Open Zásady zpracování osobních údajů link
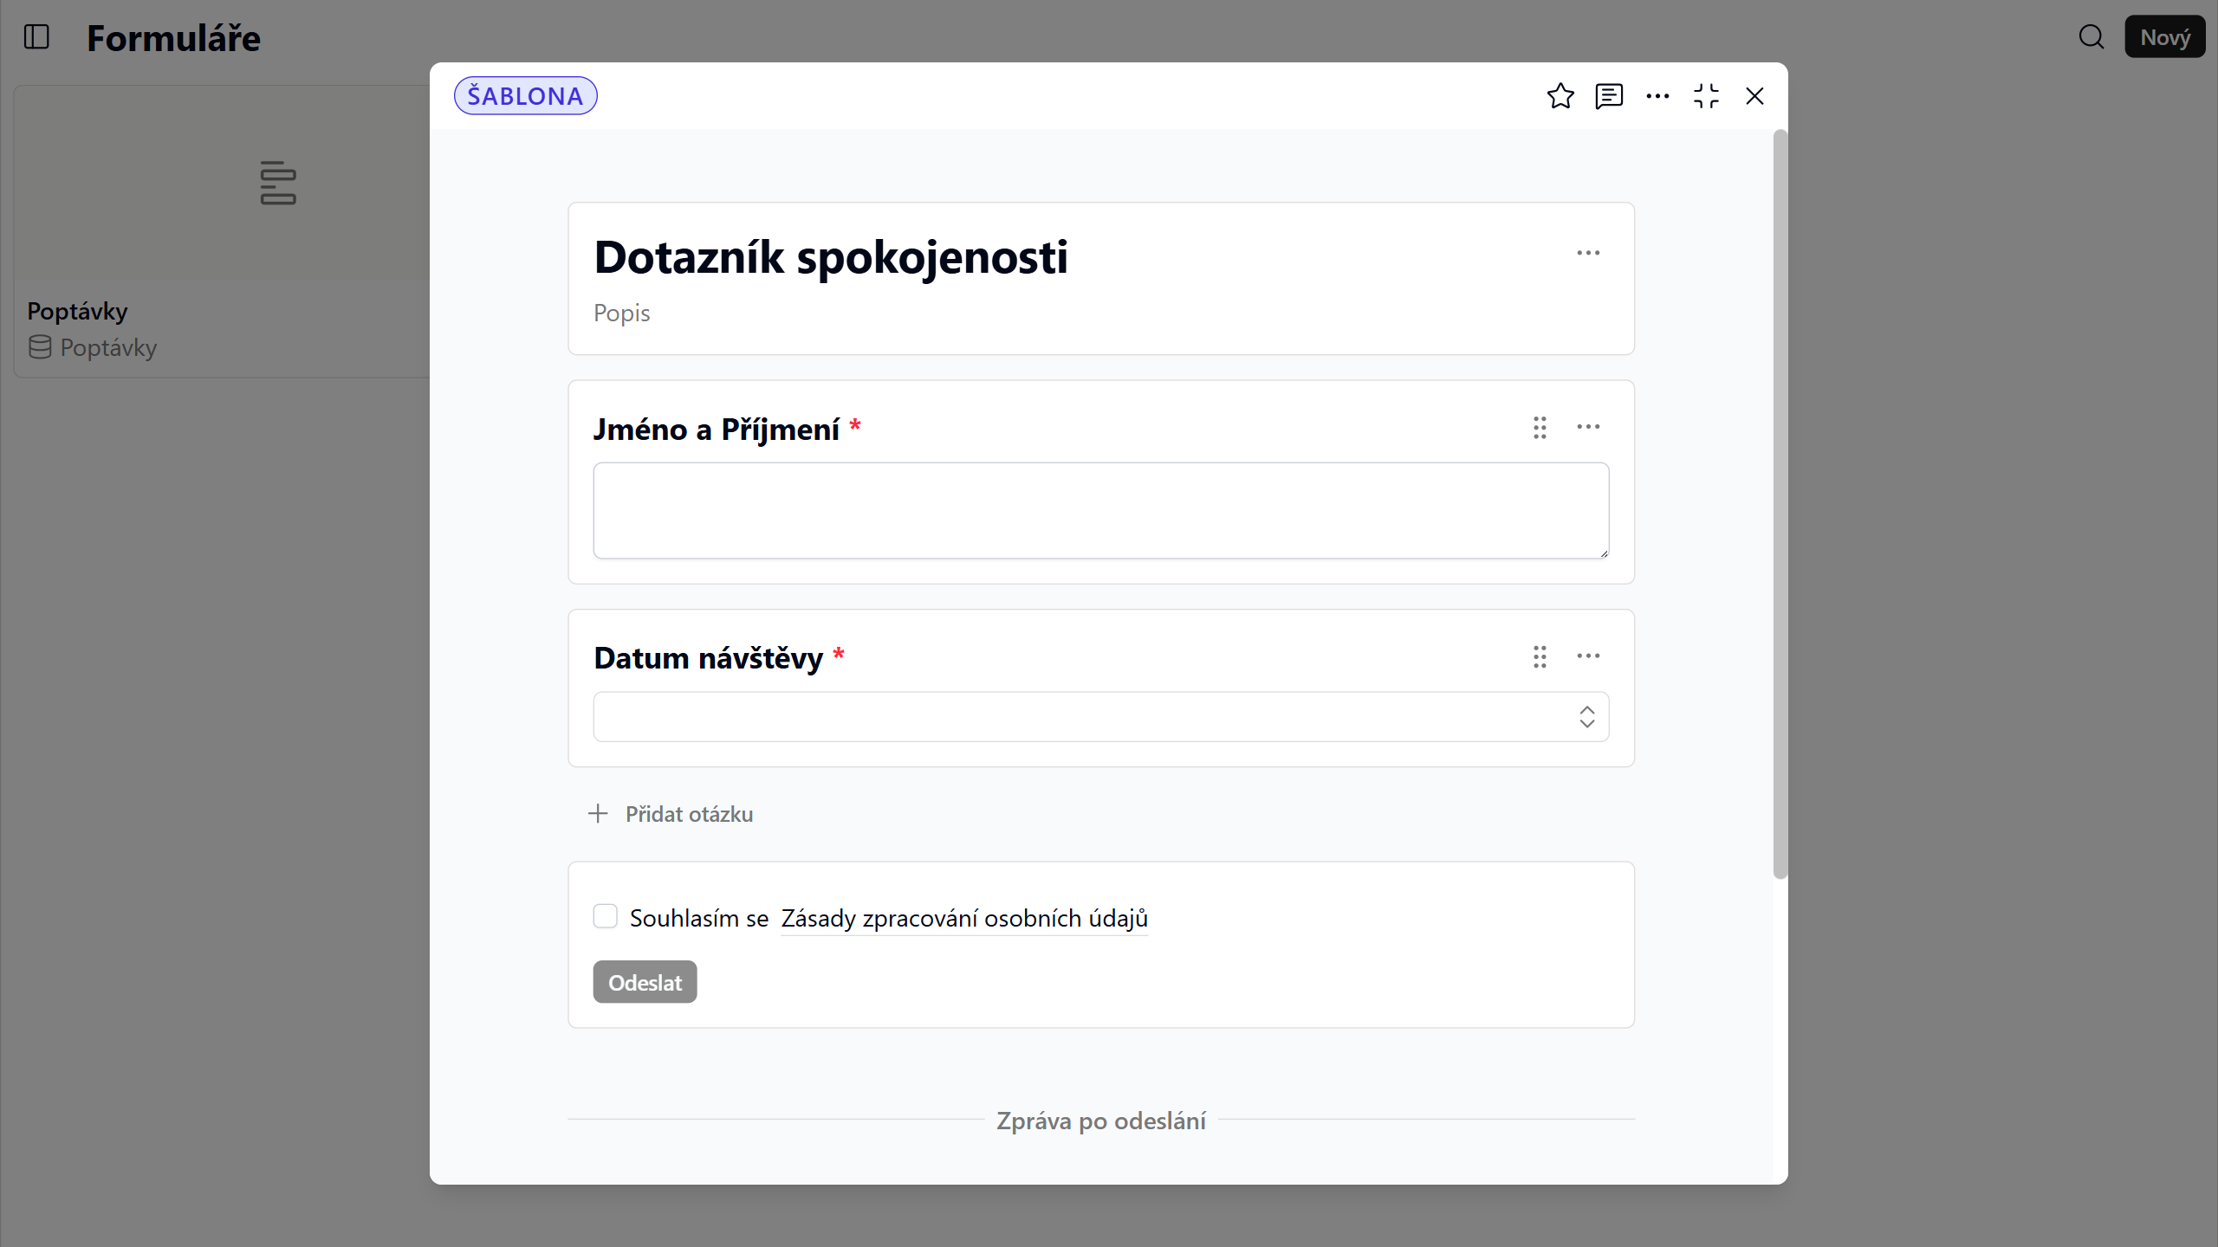 point(964,918)
